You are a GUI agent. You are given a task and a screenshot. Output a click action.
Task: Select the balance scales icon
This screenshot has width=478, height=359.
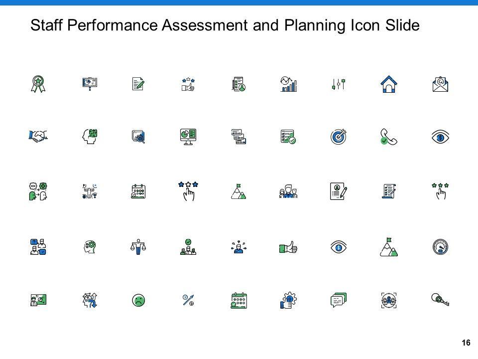coord(138,246)
